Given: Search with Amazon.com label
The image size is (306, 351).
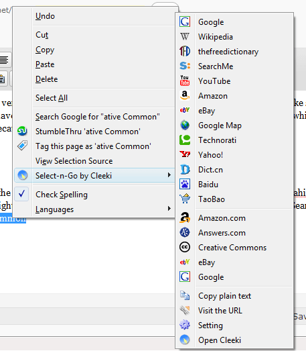Looking at the screenshot, I should (x=222, y=218).
